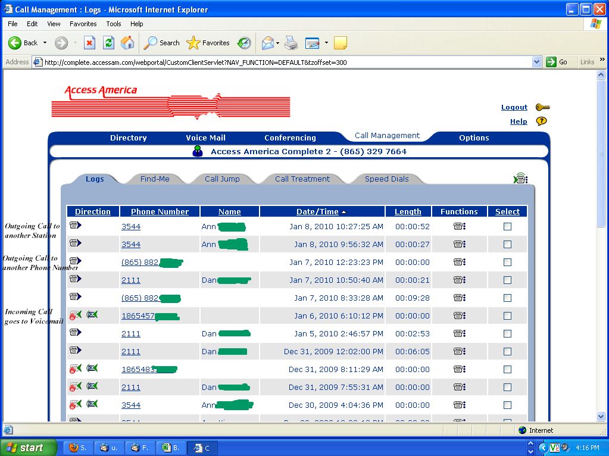Image resolution: width=609 pixels, height=456 pixels.
Task: Check the box for Jan 8 10:27:25 AM call
Action: [x=507, y=226]
